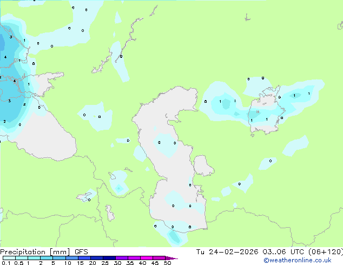
Task: Click the 1–2 mm legend swatch
Action: pyautogui.click(x=34, y=258)
